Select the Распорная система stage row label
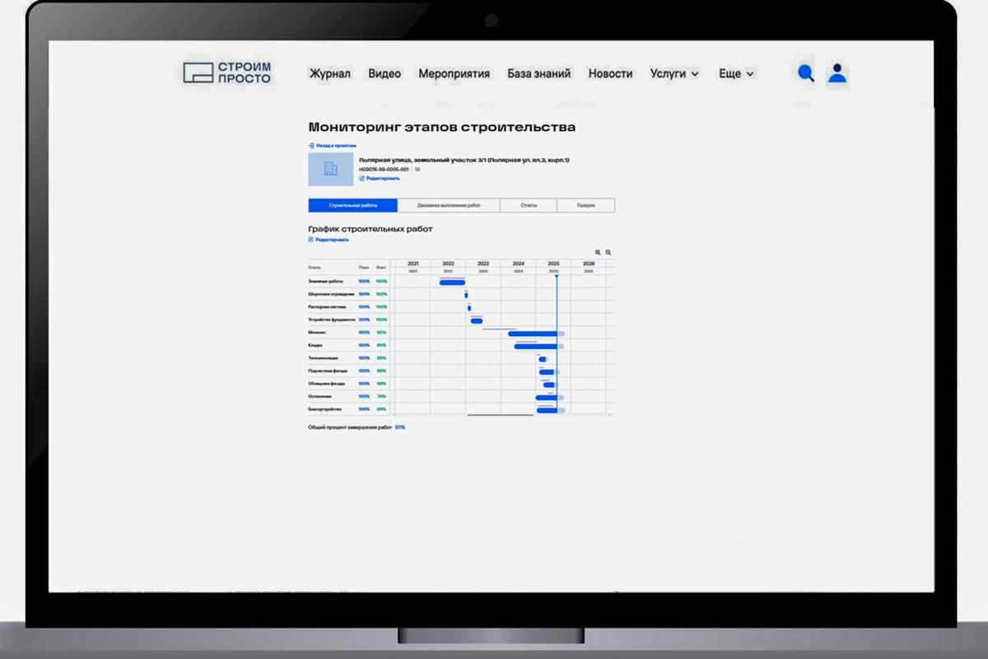Screen dimensions: 988x659 (x=327, y=307)
